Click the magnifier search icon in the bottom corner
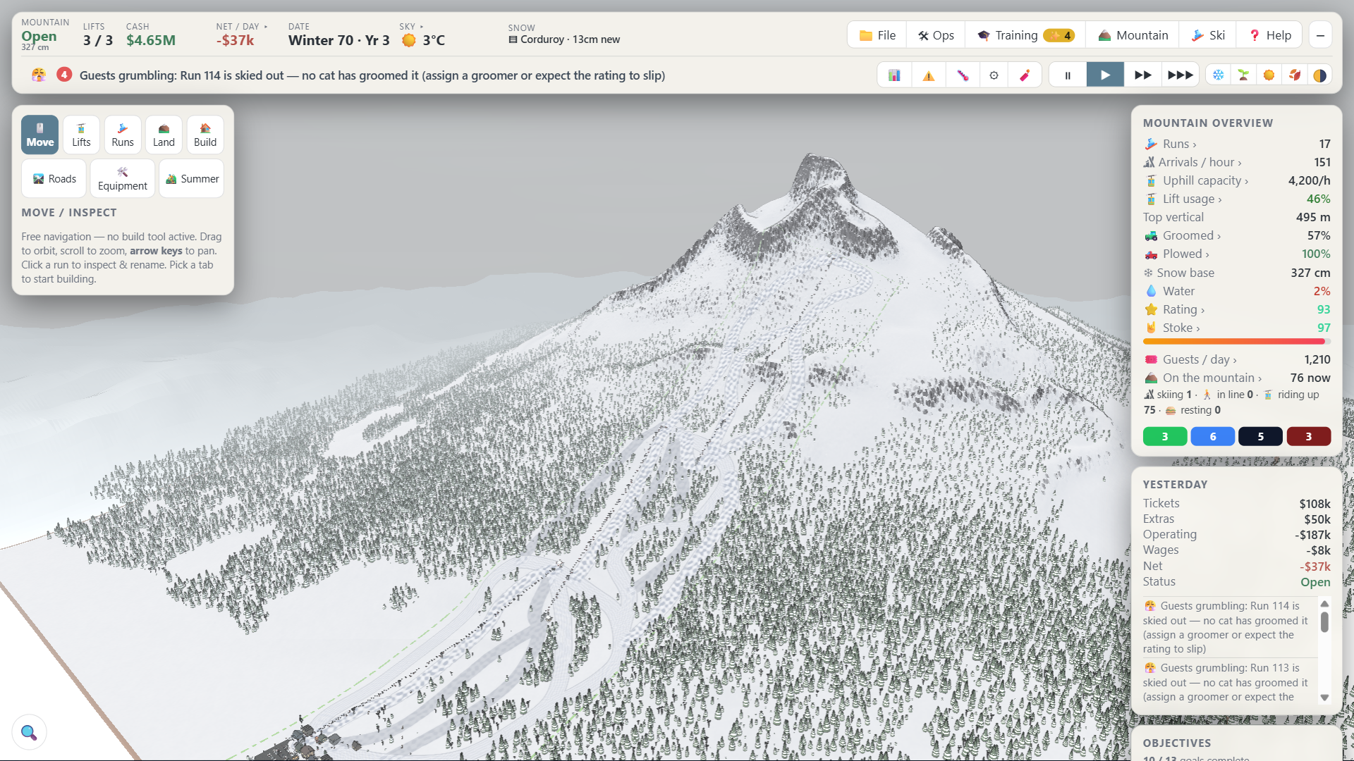 29,732
